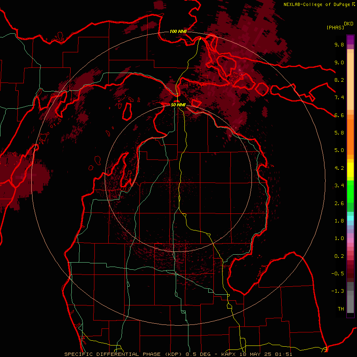The width and height of the screenshot is (357, 357).
Task: Pick the dark maroon segment of the color bar
Action: (x=350, y=271)
